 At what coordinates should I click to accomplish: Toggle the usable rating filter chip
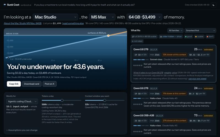pyautogui.click(x=199, y=36)
